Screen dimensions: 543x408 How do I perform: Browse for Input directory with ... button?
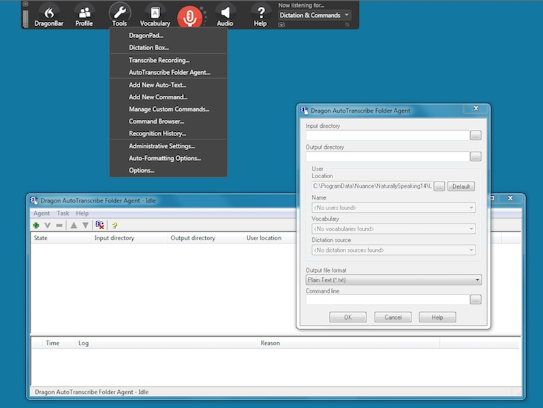coord(475,135)
